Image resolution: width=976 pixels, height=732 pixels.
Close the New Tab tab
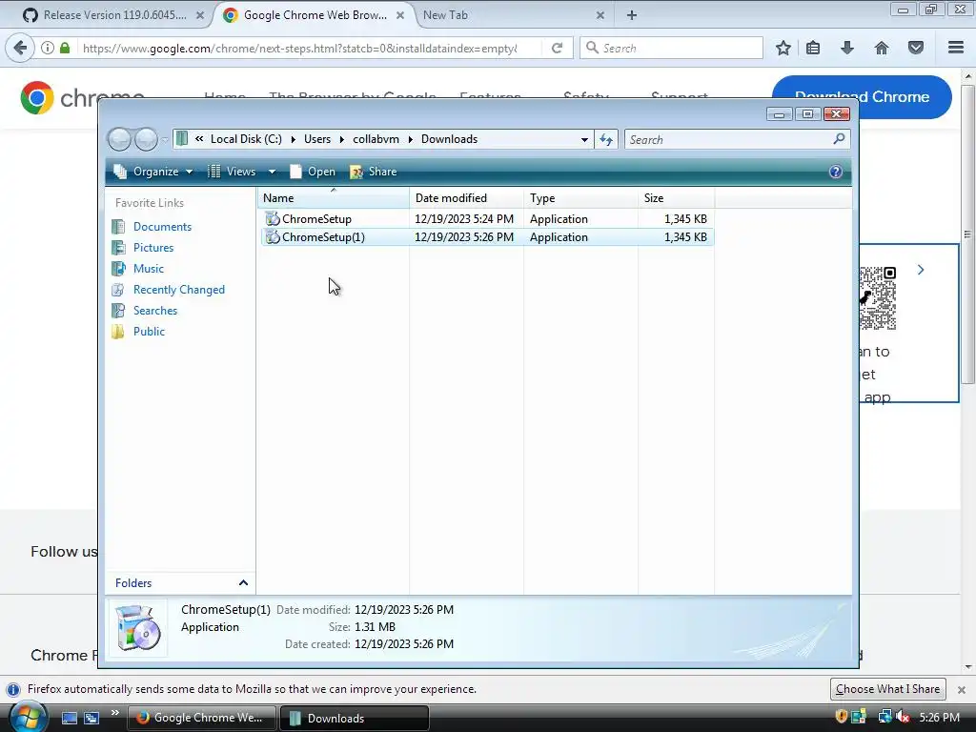(x=600, y=15)
